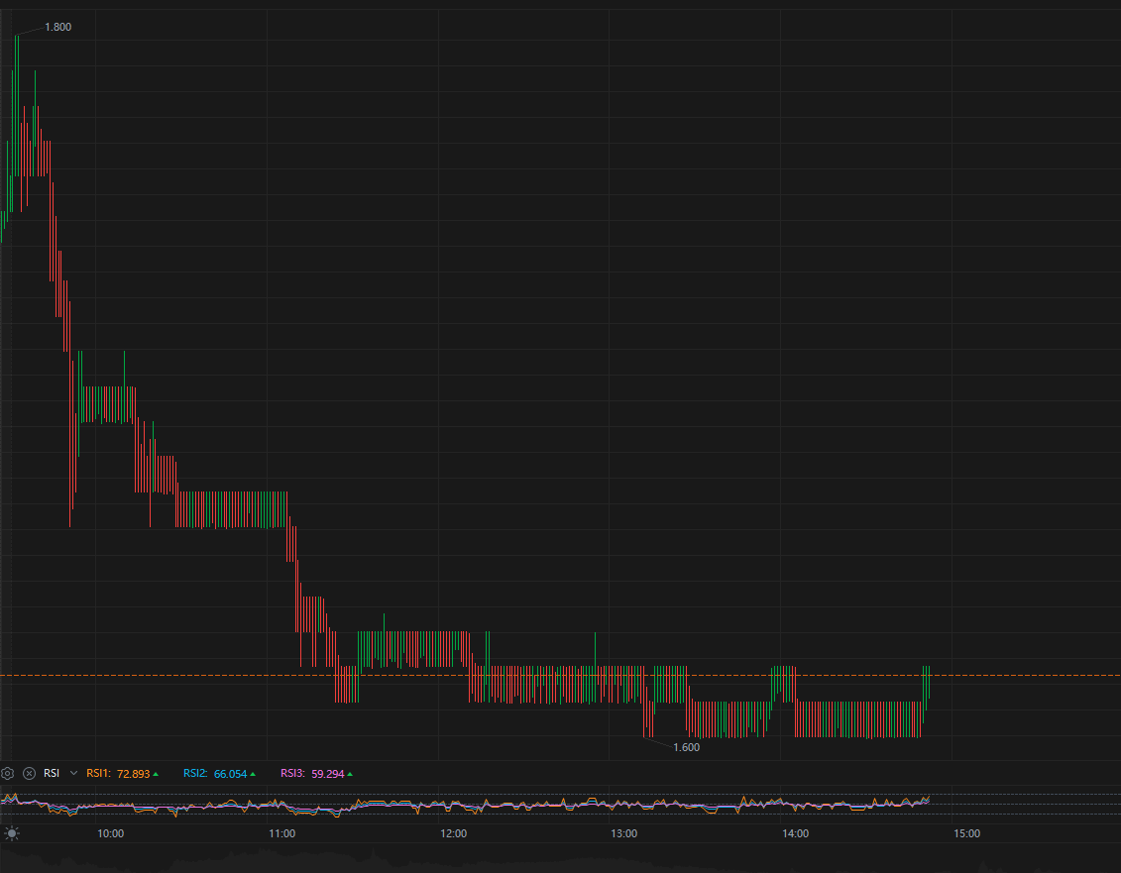The height and width of the screenshot is (873, 1121).
Task: Click the 13:00 time axis label
Action: coord(624,833)
